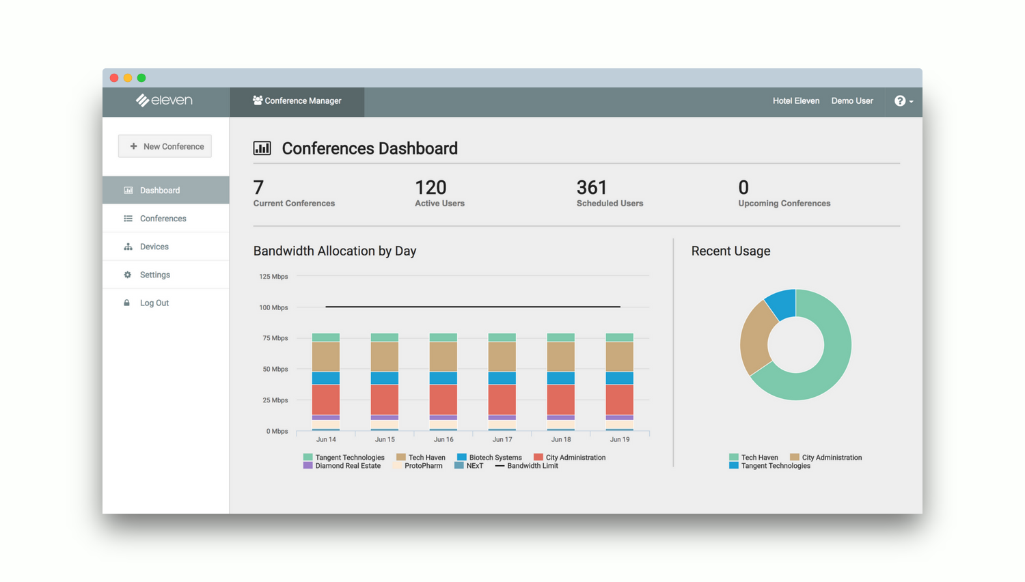The height and width of the screenshot is (582, 1025).
Task: Click the Conferences list icon
Action: click(128, 219)
